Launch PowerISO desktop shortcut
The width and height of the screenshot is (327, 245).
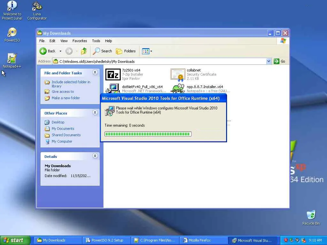(x=12, y=35)
